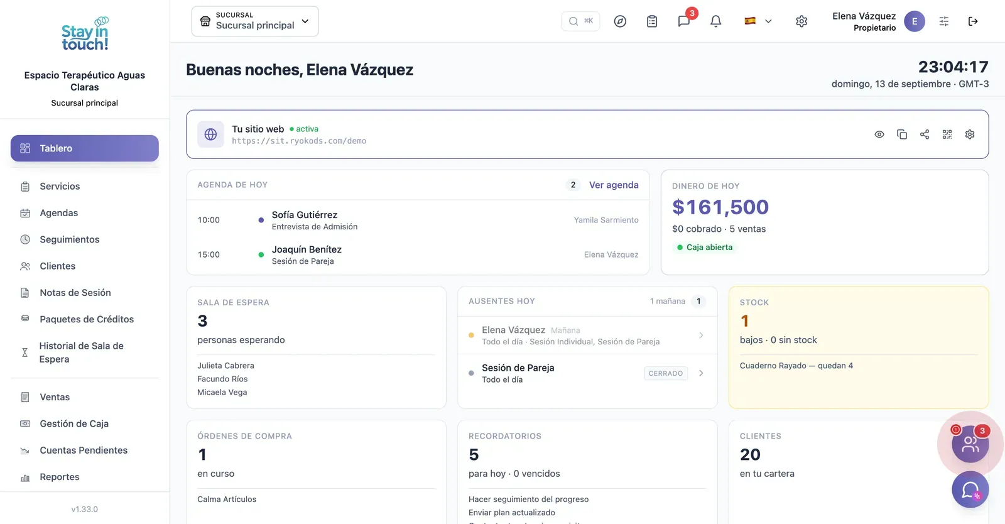Share the website link
This screenshot has width=1005, height=524.
coord(925,134)
